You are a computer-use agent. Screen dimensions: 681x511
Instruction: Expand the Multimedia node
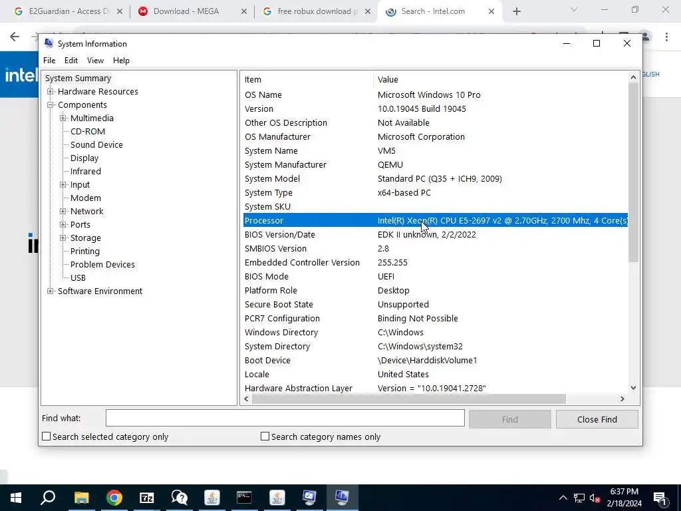point(63,118)
